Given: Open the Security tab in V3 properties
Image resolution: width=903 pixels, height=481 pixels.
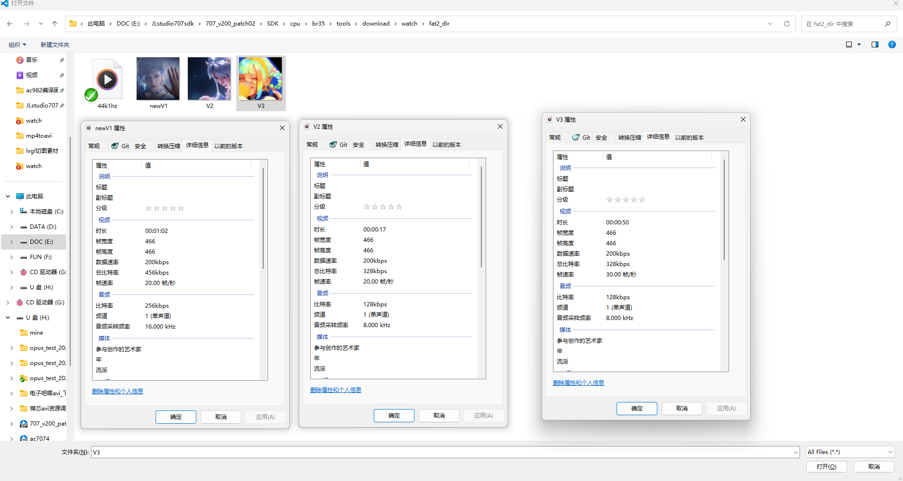Looking at the screenshot, I should pyautogui.click(x=601, y=137).
